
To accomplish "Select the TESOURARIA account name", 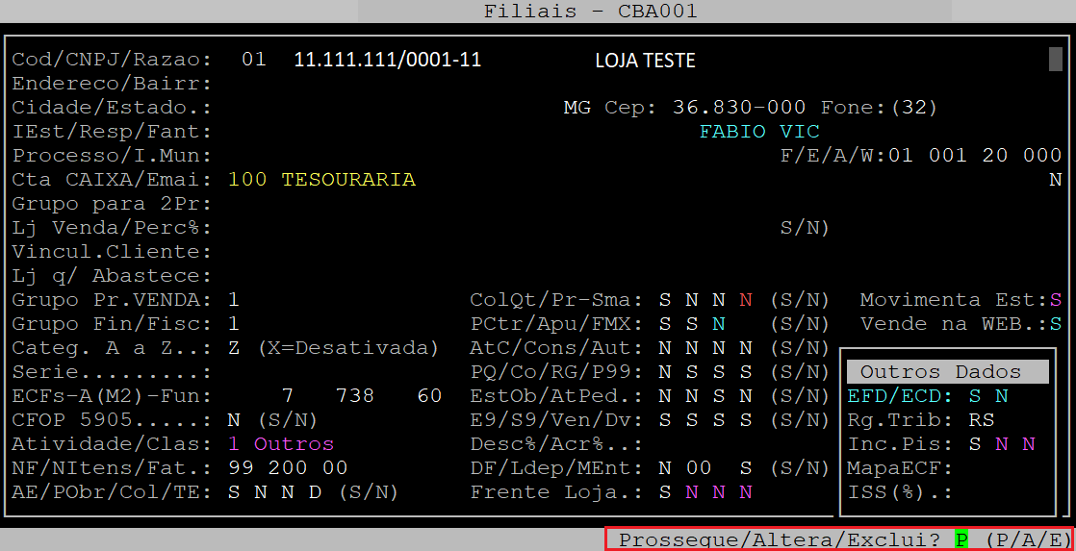I will click(348, 180).
